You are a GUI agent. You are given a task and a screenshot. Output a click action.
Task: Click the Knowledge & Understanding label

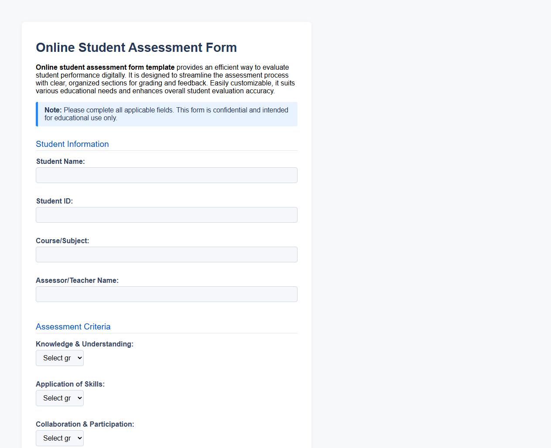[x=83, y=344]
